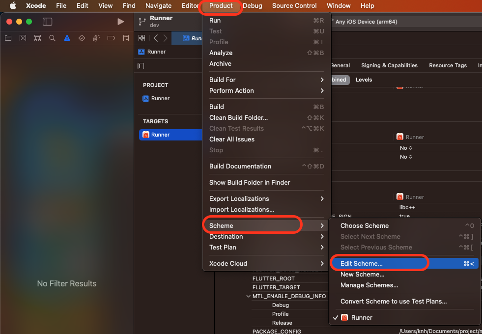Click Choose Scheme in the submenu
Screen dimensions: 482x334
404,226
